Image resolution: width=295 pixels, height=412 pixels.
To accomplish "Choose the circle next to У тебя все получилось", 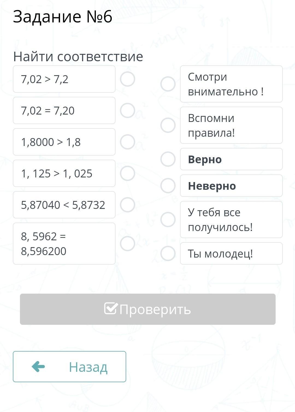I will (x=168, y=220).
